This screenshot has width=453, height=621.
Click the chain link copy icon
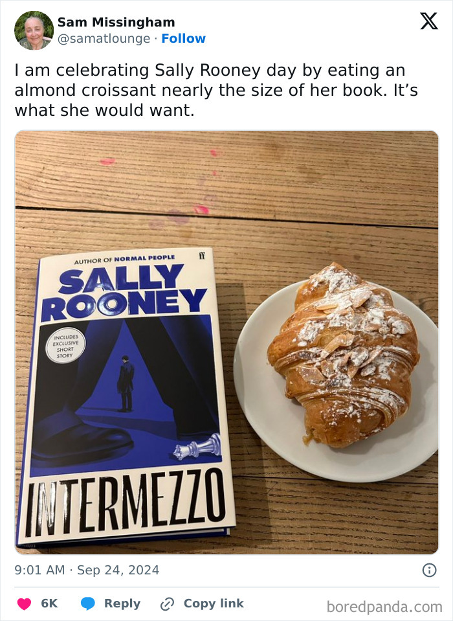click(x=167, y=604)
